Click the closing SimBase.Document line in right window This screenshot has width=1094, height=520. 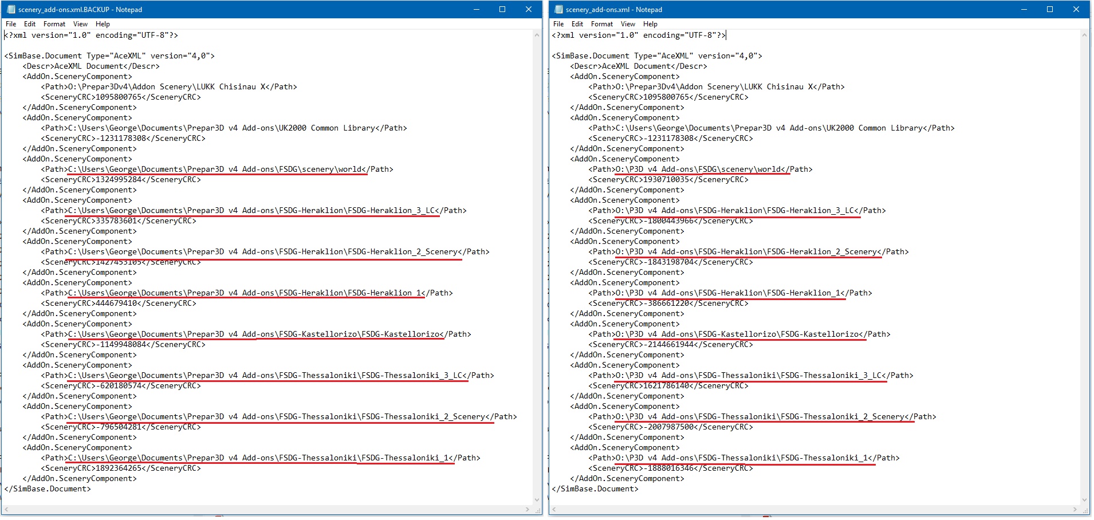point(595,489)
